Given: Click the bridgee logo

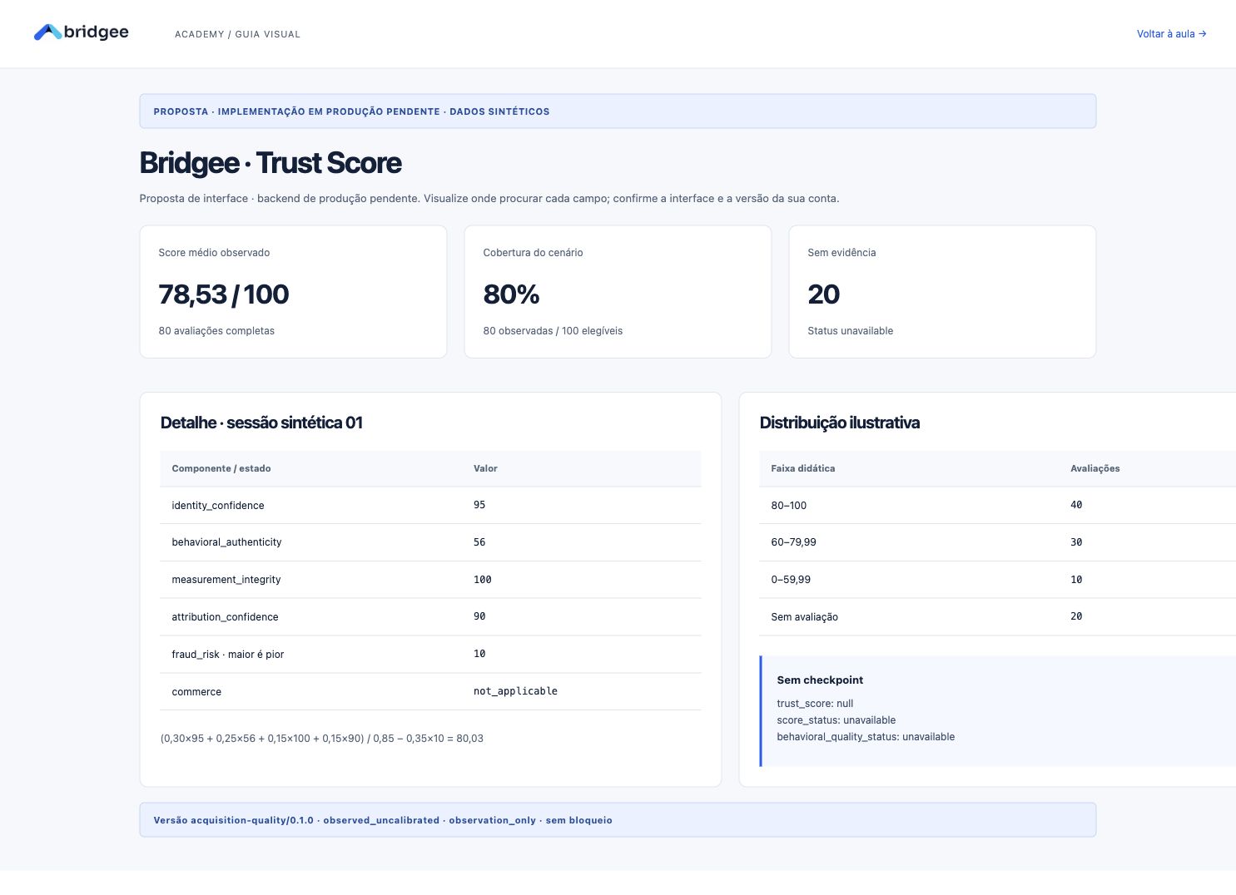Looking at the screenshot, I should [x=82, y=32].
